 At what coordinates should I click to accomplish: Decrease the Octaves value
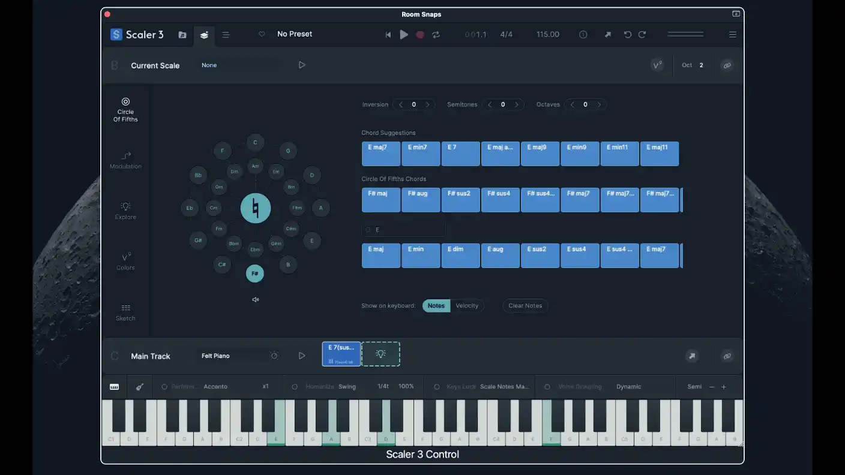[x=572, y=104]
